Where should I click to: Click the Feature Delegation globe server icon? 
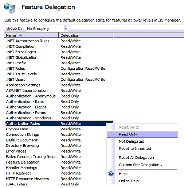(x=9, y=8)
